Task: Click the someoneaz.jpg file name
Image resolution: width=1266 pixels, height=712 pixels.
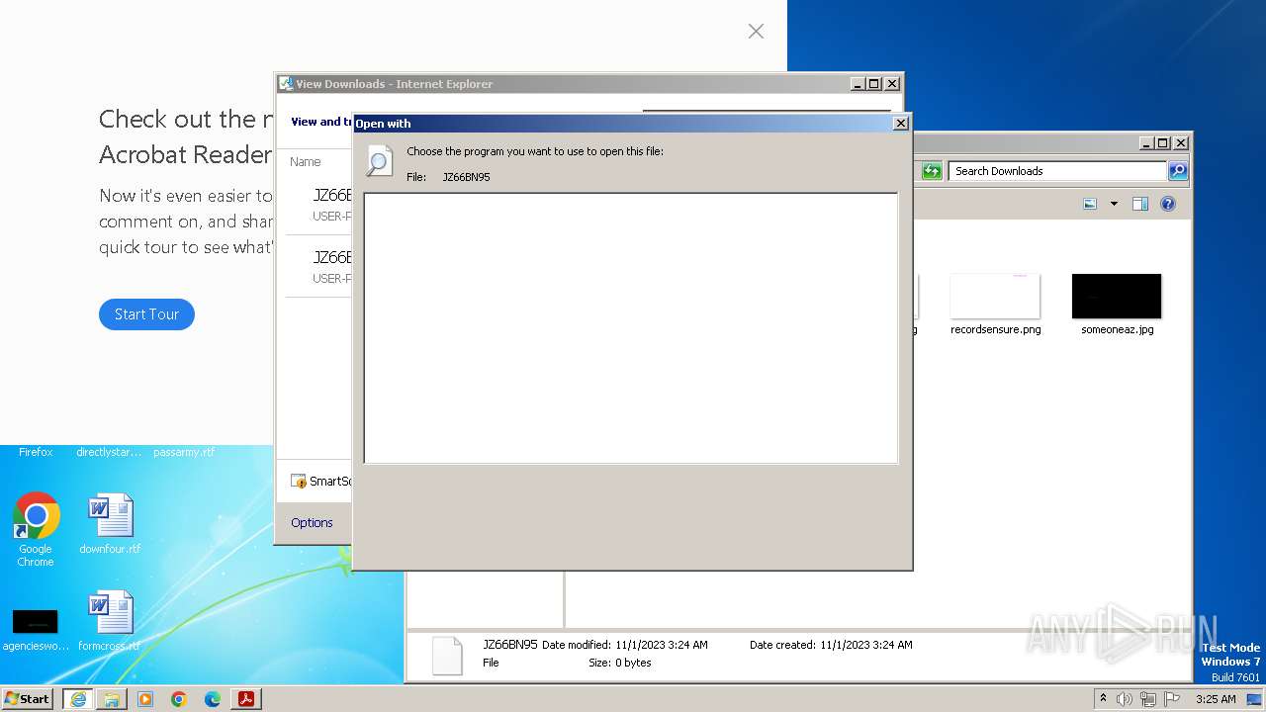Action: click(1117, 329)
